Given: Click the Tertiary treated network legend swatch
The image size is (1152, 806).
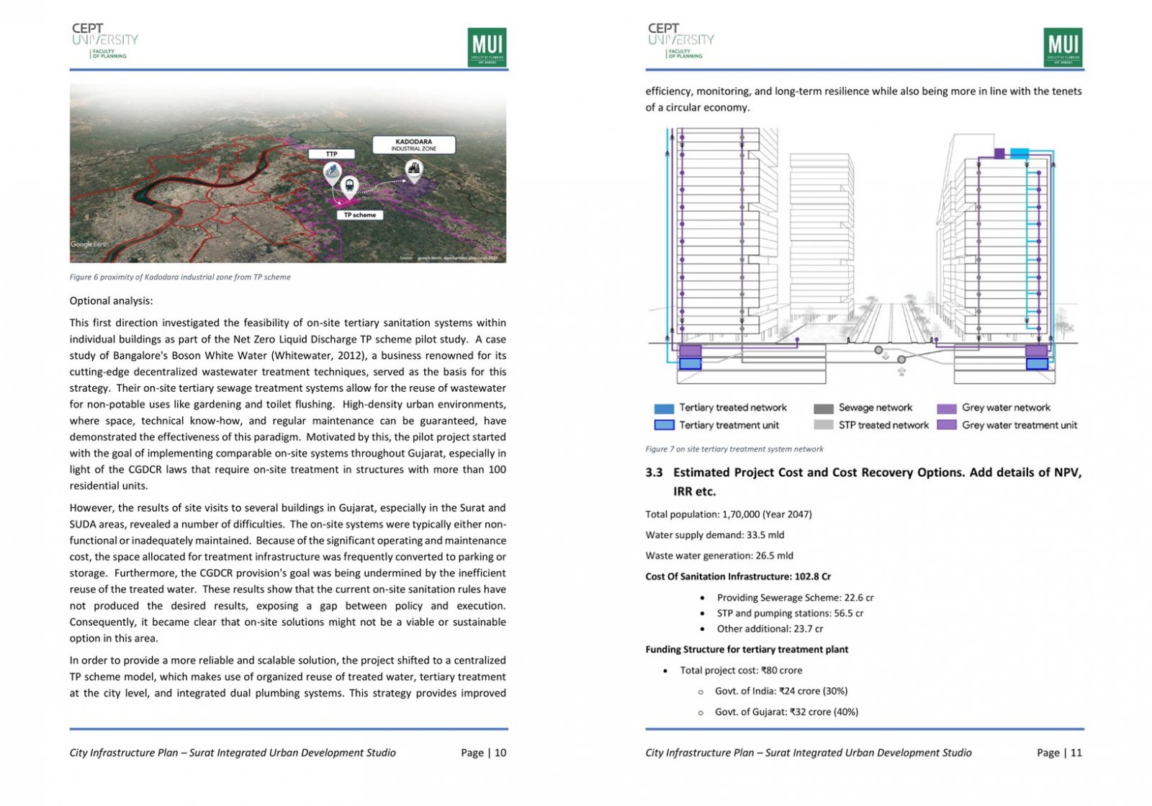Looking at the screenshot, I should 664,408.
